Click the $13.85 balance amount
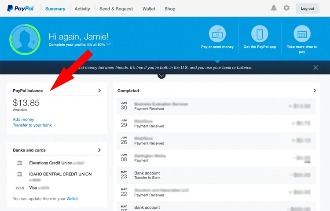The width and height of the screenshot is (330, 211). (26, 103)
